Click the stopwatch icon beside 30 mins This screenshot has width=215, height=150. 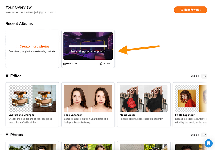tap(101, 64)
